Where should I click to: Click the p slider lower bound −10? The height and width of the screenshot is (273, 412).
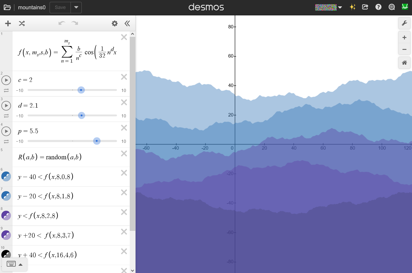click(x=20, y=141)
